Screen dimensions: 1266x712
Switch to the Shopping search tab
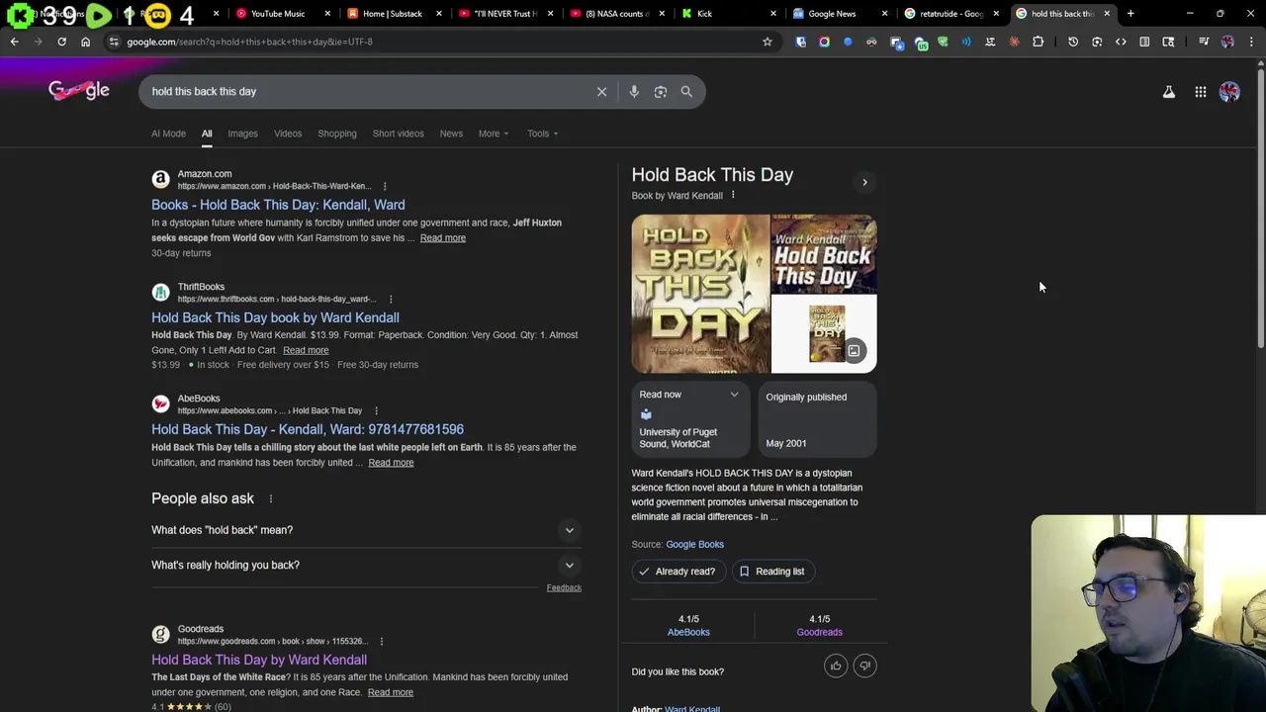point(337,133)
